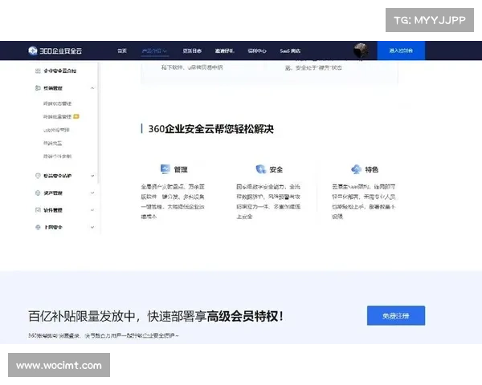Go to 更新日志 in top navigation
The image size is (482, 385).
tap(192, 51)
